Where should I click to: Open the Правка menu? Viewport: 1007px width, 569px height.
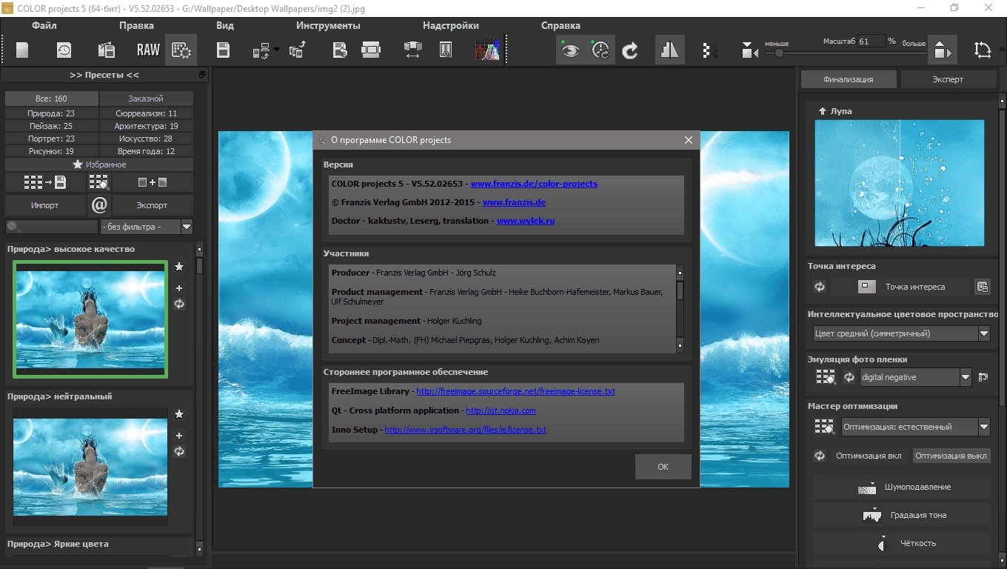(x=136, y=25)
